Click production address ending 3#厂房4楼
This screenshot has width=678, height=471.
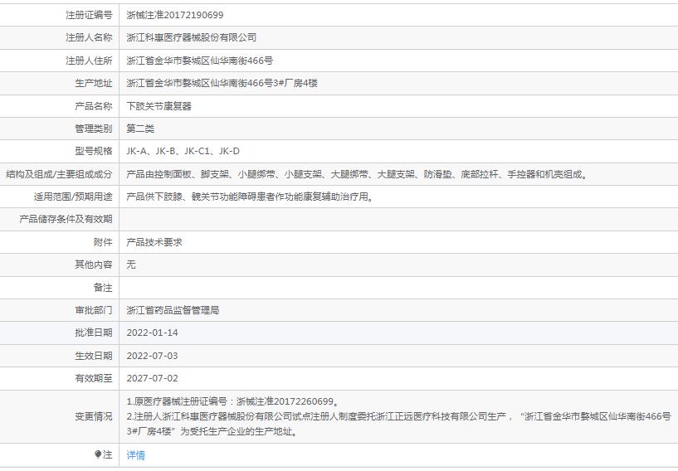coord(222,83)
